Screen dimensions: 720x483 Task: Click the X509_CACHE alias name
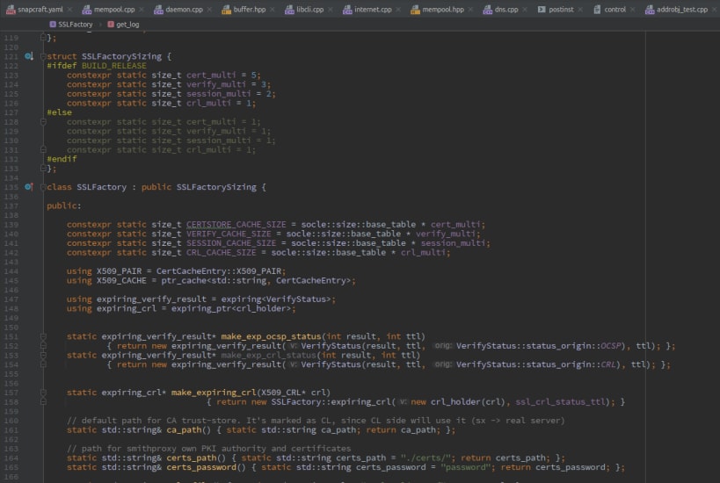point(121,281)
